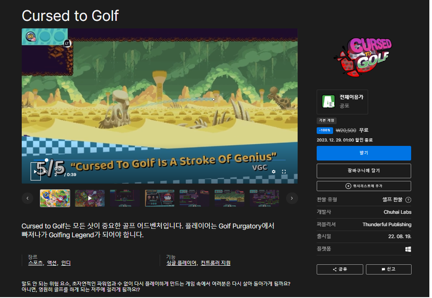Add to wishlist with 위시리스트에 추가
432x298 pixels.
coord(364,186)
